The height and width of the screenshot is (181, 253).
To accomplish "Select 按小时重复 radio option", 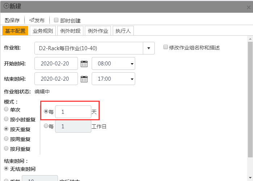I will tap(6, 119).
